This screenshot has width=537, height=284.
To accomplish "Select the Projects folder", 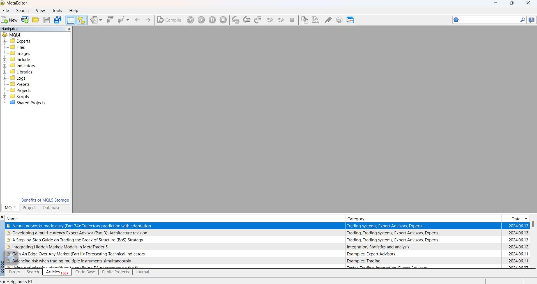I will click(x=24, y=90).
